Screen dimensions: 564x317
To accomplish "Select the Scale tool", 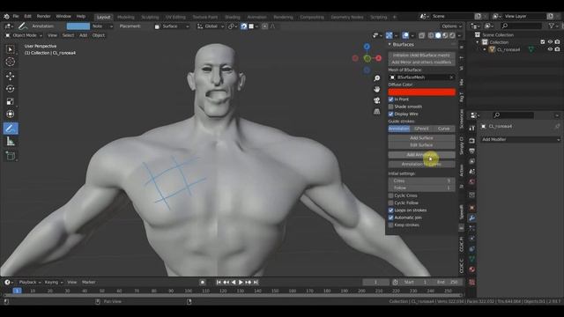I will (10, 101).
